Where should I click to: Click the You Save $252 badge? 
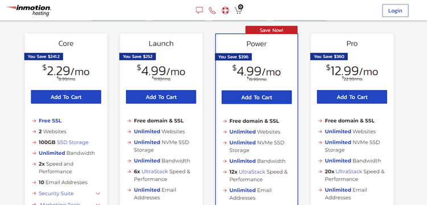138,56
